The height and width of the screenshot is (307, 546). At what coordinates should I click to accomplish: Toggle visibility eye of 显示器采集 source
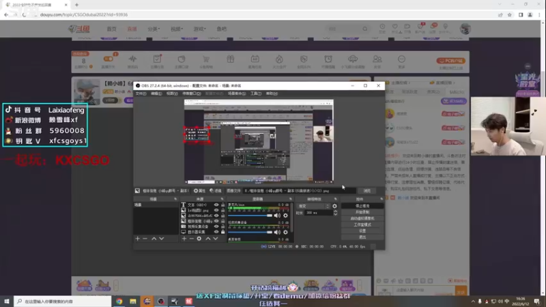coord(216,232)
